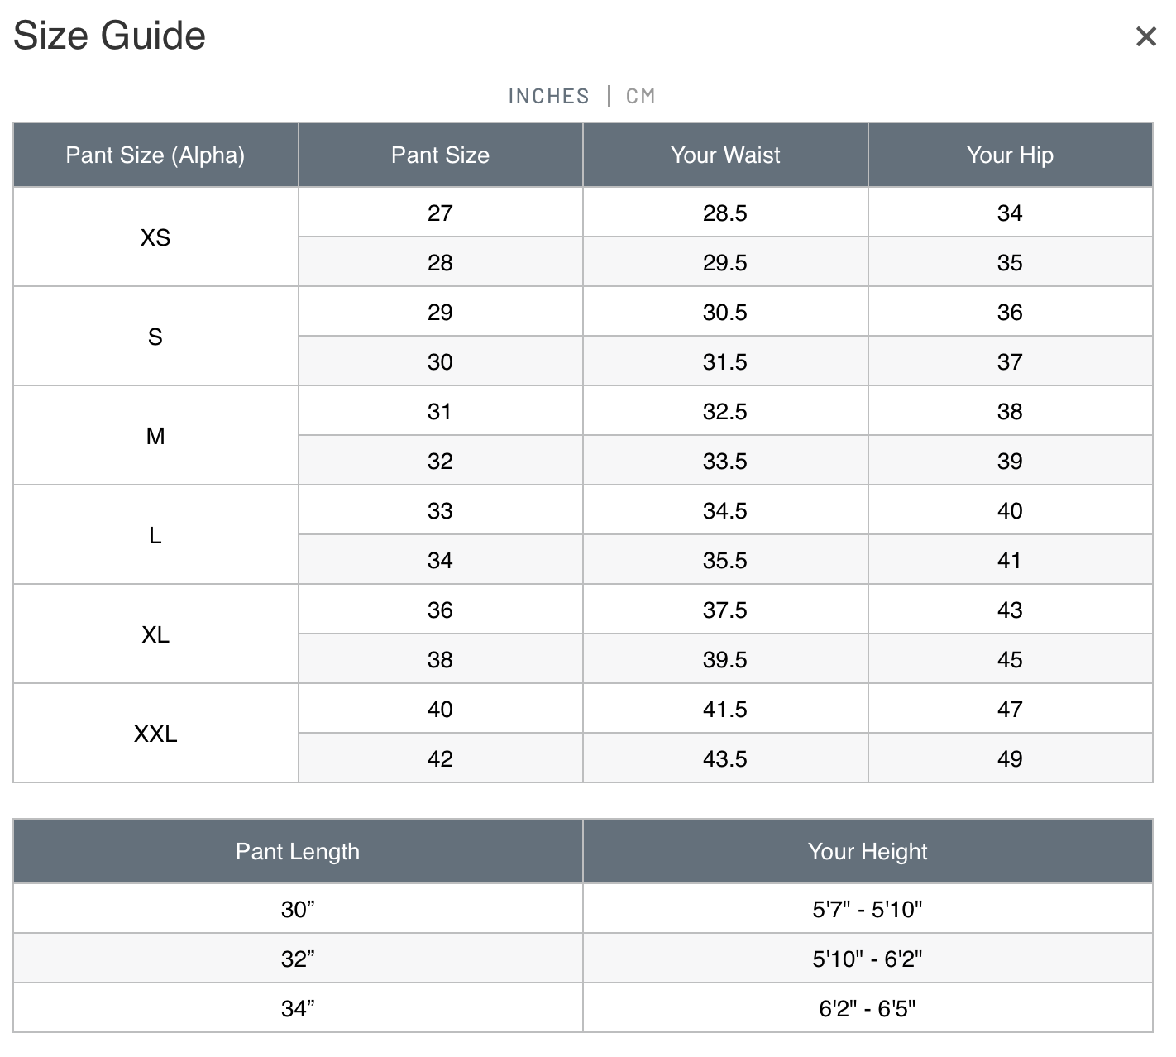Switch measurements to INCHES
The width and height of the screenshot is (1176, 1057).
click(x=548, y=97)
